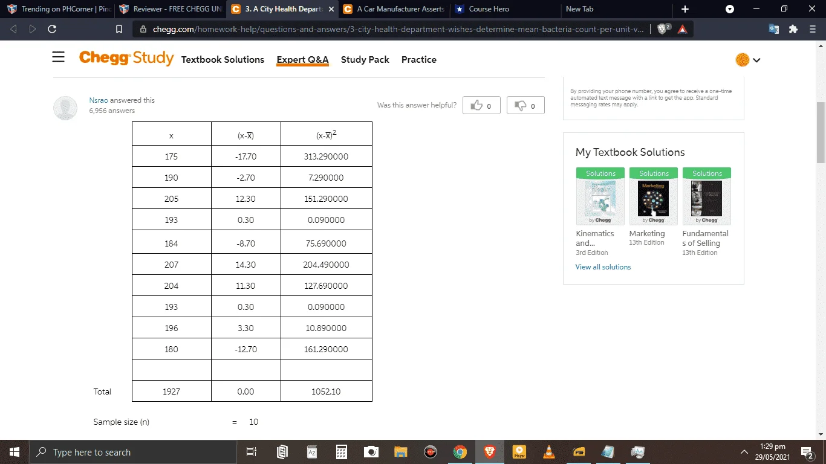Open VLC media player from taskbar
The height and width of the screenshot is (464, 826).
(x=549, y=452)
